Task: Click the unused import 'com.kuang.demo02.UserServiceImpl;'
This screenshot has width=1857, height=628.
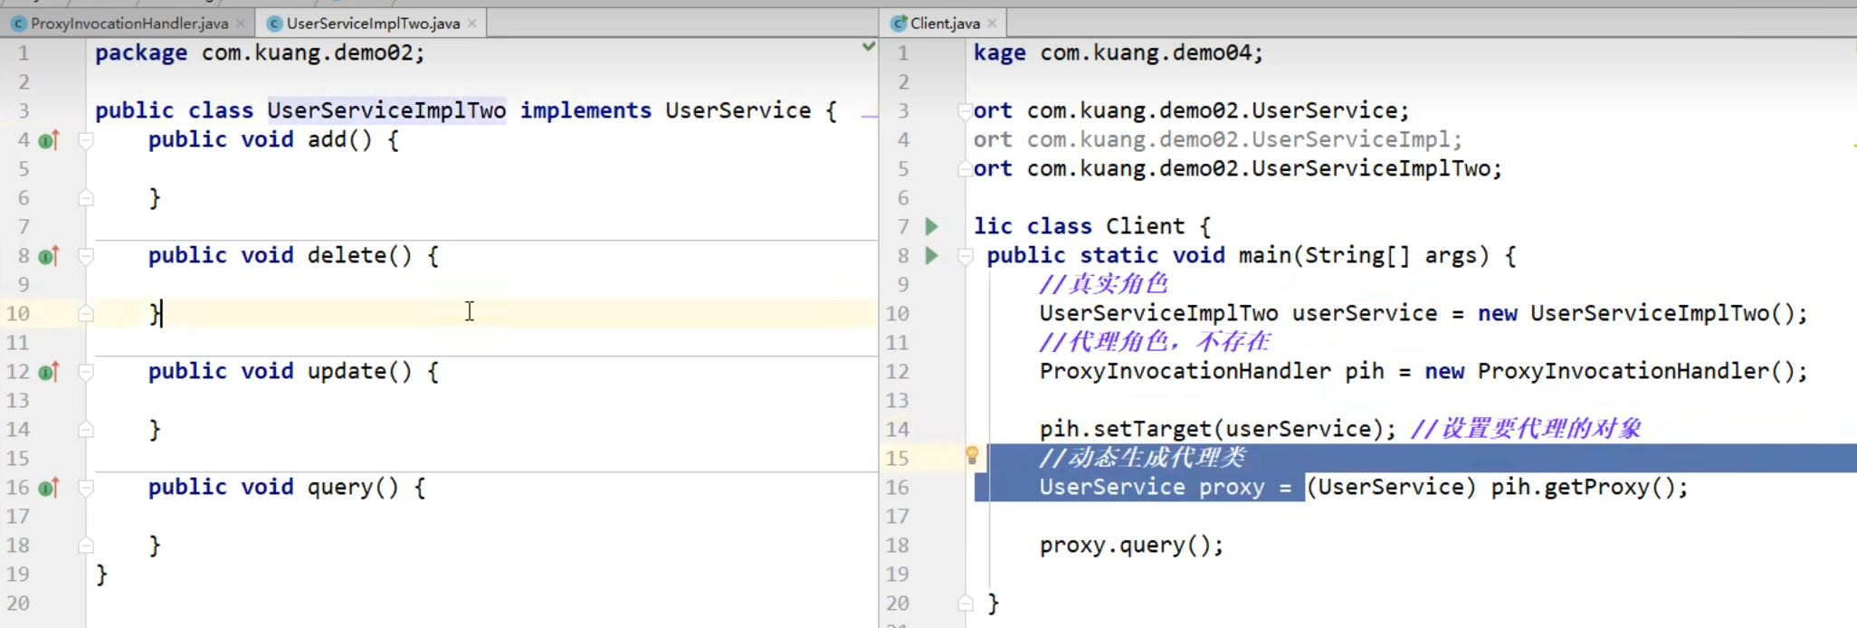Action: coord(1244,139)
